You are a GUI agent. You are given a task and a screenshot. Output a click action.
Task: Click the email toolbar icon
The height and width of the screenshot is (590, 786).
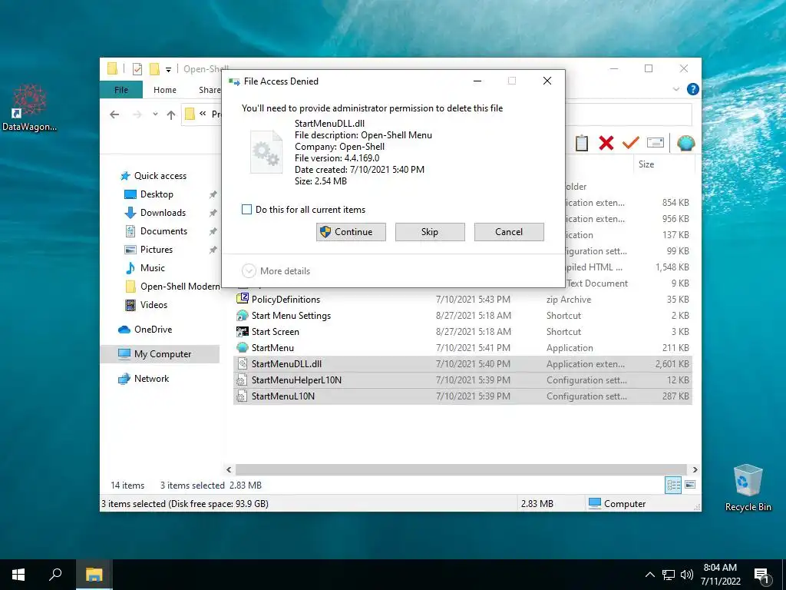(x=656, y=143)
